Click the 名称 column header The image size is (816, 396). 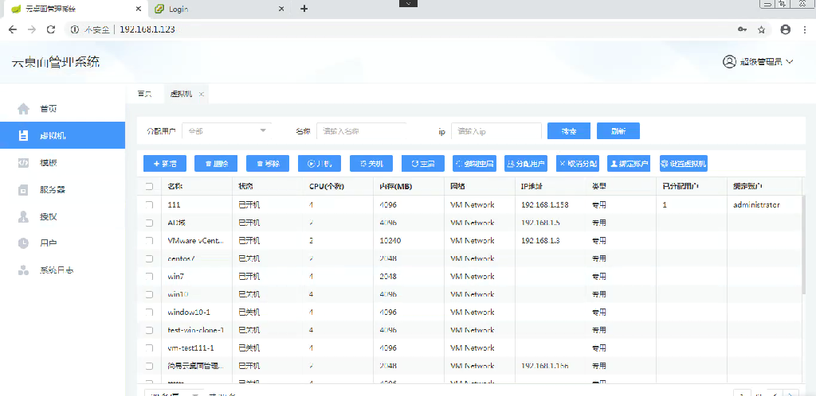click(x=175, y=186)
